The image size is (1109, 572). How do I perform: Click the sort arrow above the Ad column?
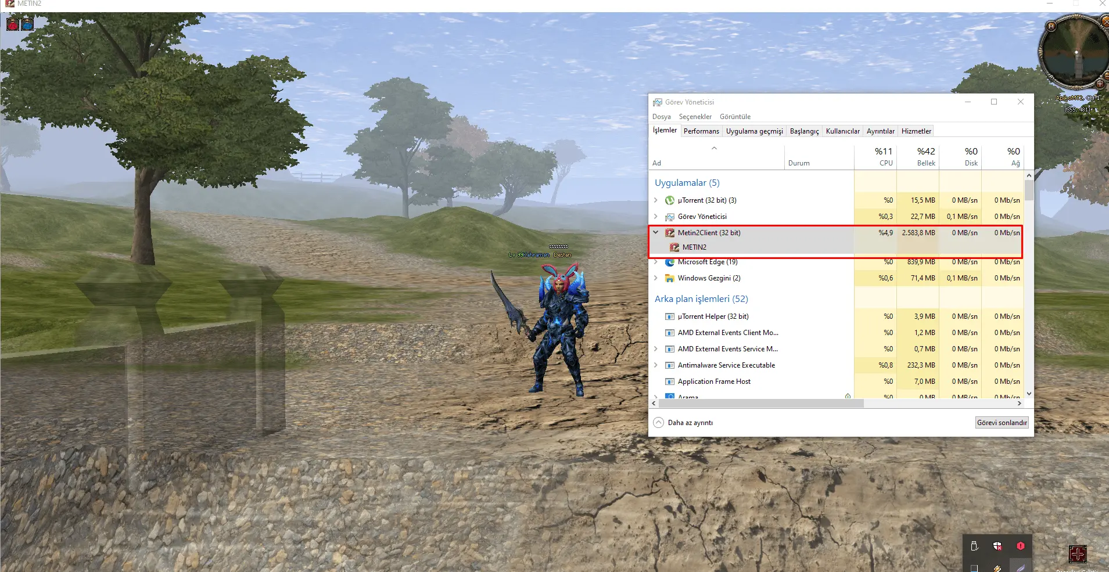(x=715, y=148)
